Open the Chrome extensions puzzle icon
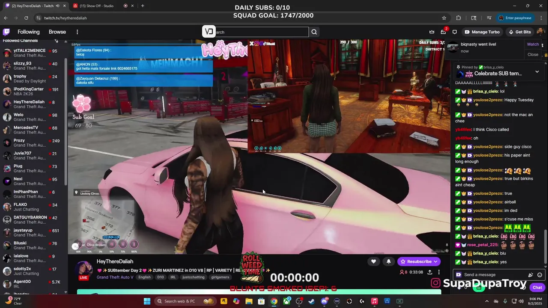548x308 pixels. pos(459,18)
